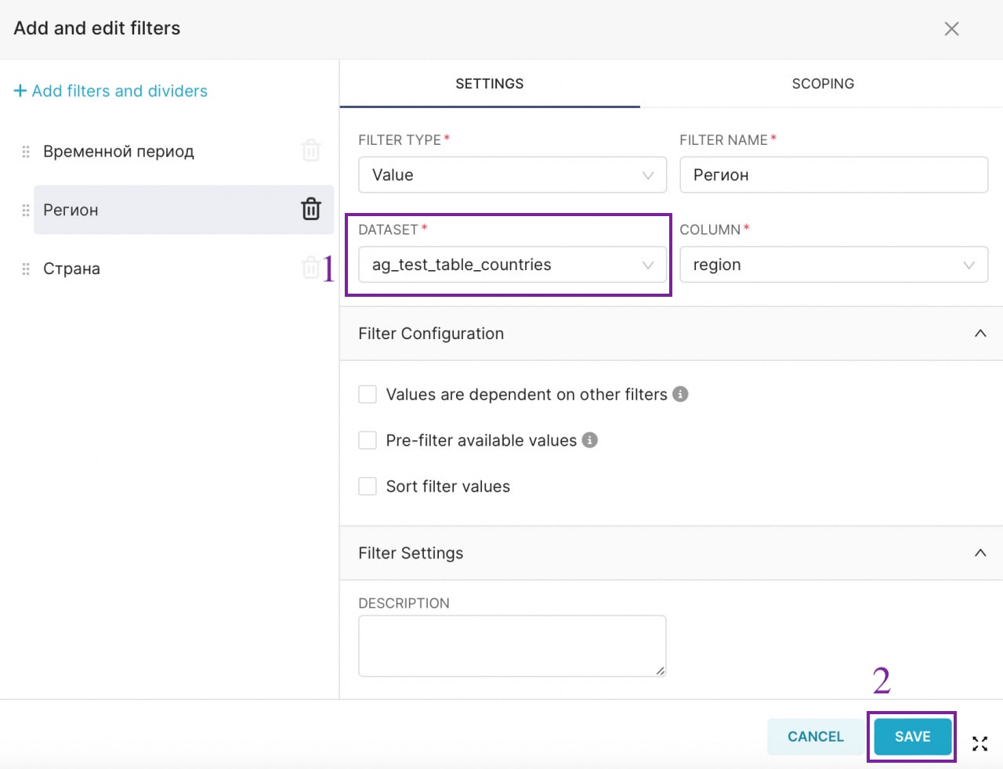Screen dimensions: 1003x769
Task: Collapse the Filter Configuration section
Action: [979, 334]
